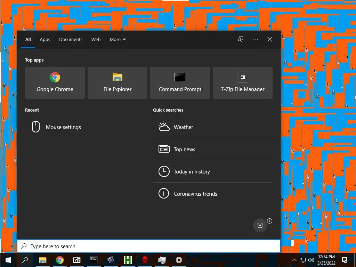Open Coronavirus trends quick search
Image resolution: width=356 pixels, height=267 pixels.
click(x=213, y=194)
